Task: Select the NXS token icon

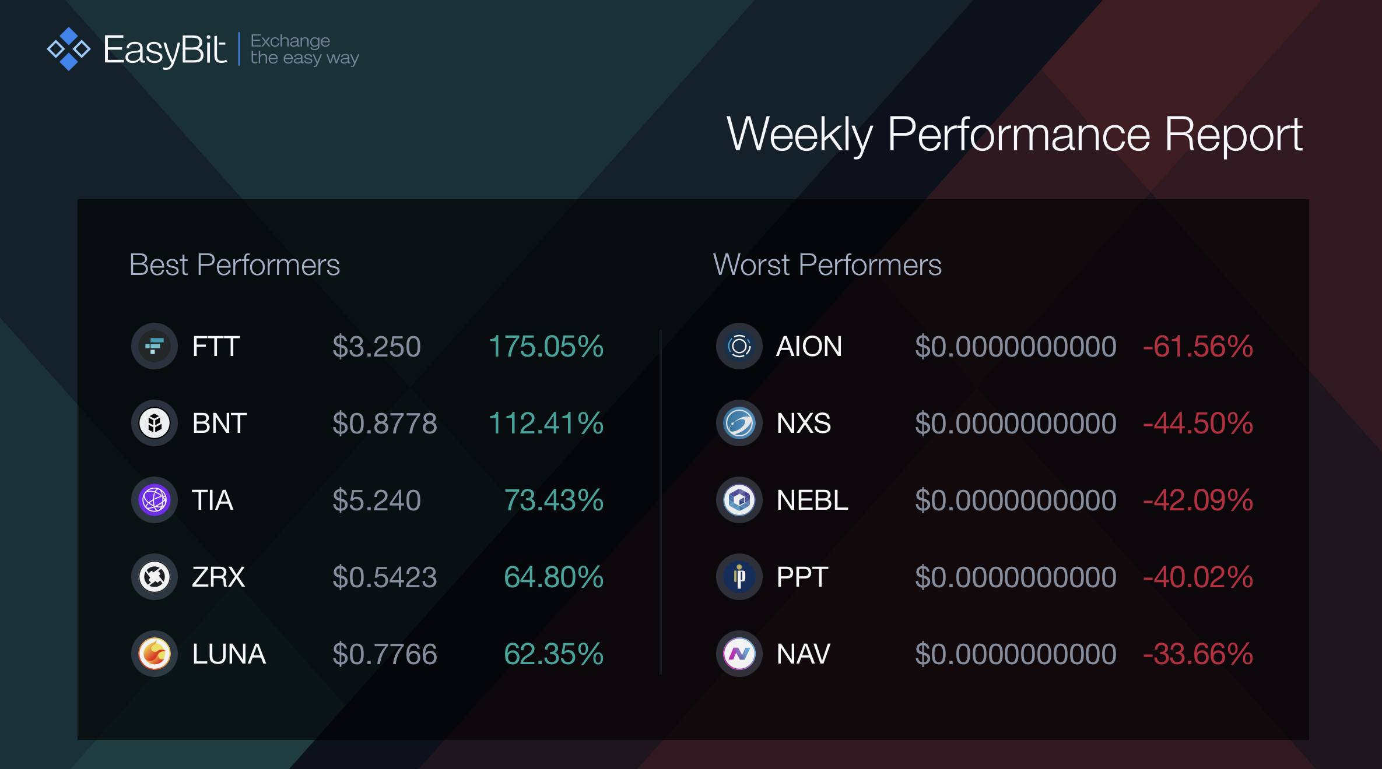Action: (739, 423)
